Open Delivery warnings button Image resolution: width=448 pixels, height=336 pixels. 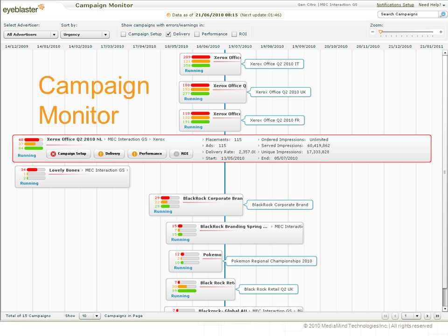click(x=109, y=154)
